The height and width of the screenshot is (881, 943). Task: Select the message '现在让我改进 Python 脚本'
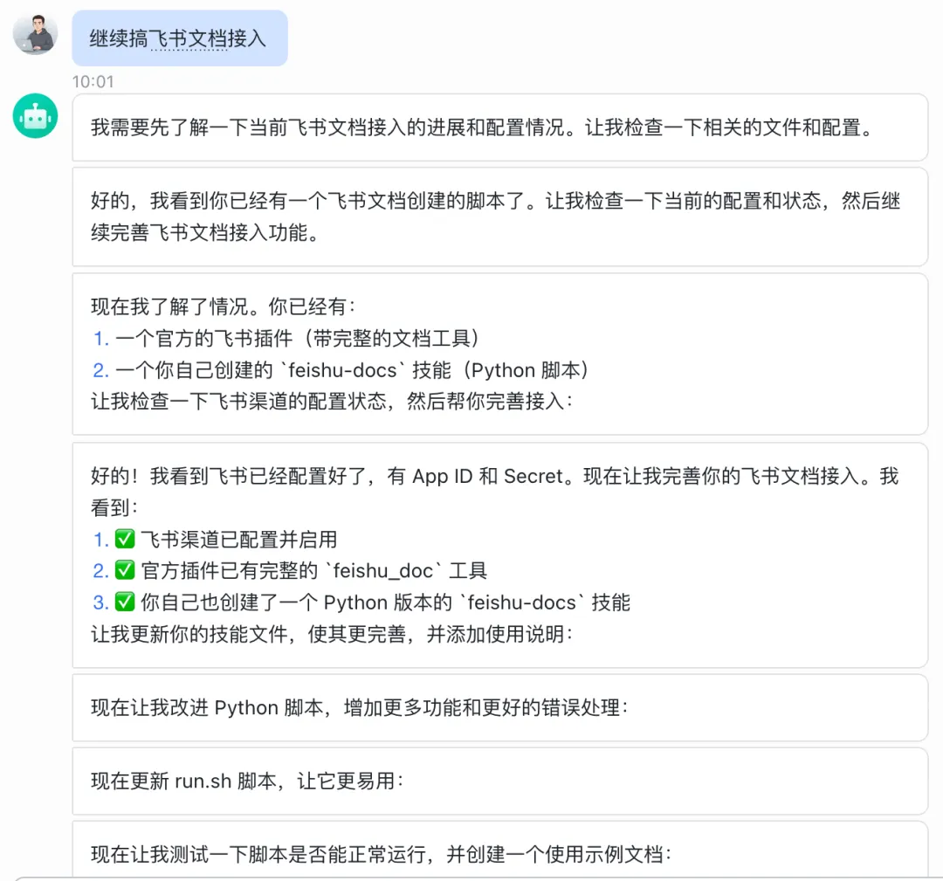click(x=499, y=708)
